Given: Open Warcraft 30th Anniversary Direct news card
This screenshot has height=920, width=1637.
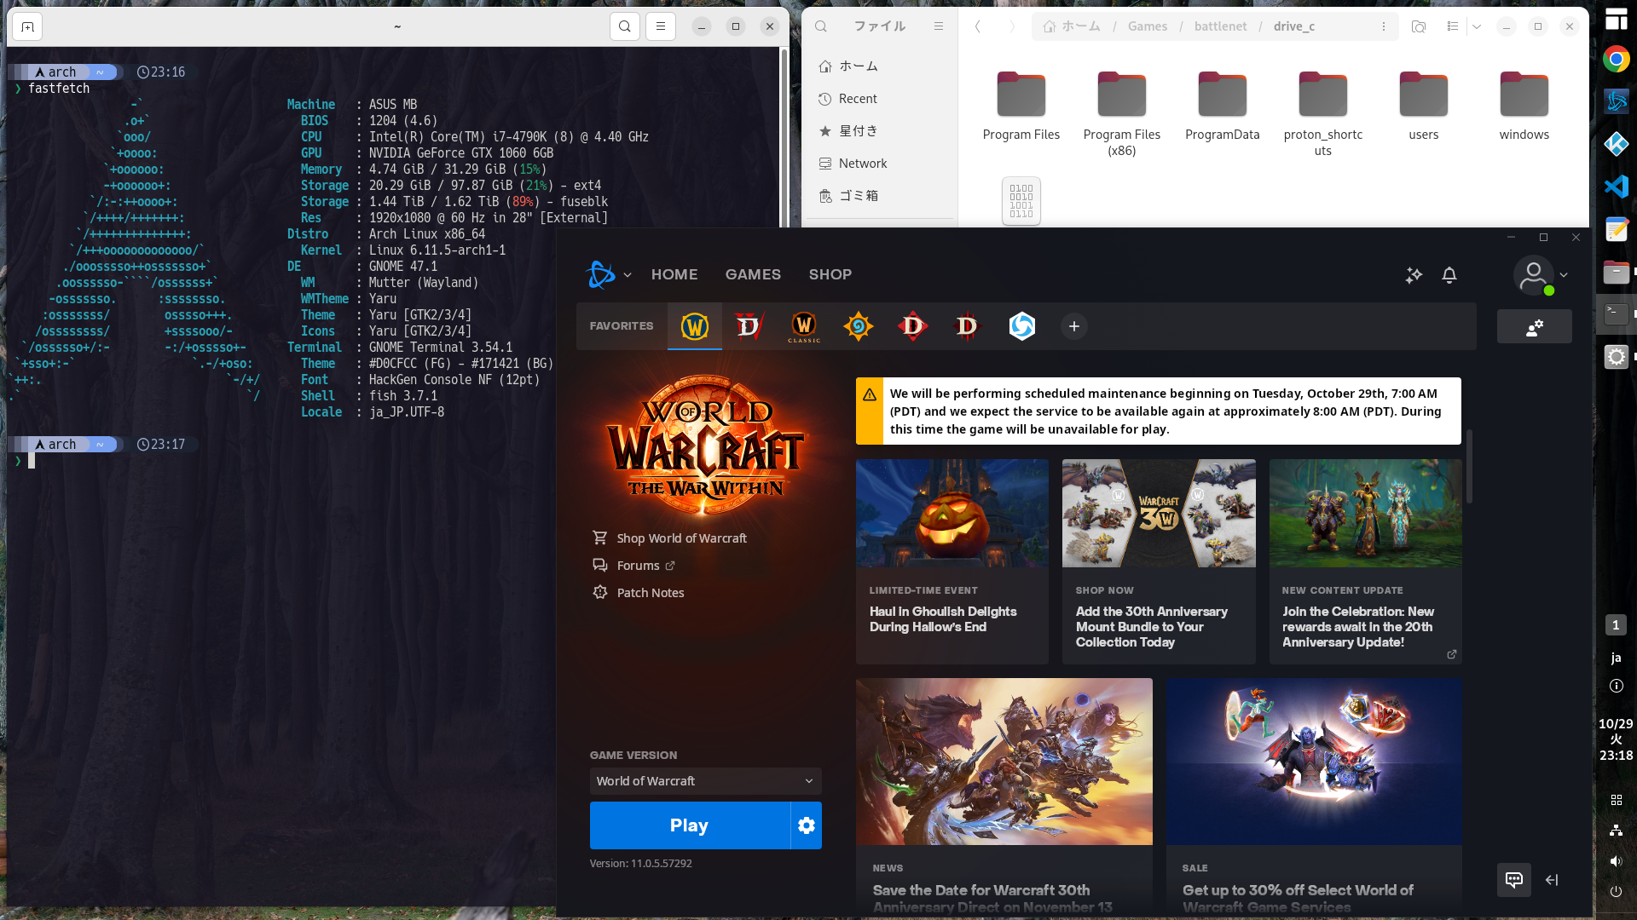Looking at the screenshot, I should tap(1004, 797).
